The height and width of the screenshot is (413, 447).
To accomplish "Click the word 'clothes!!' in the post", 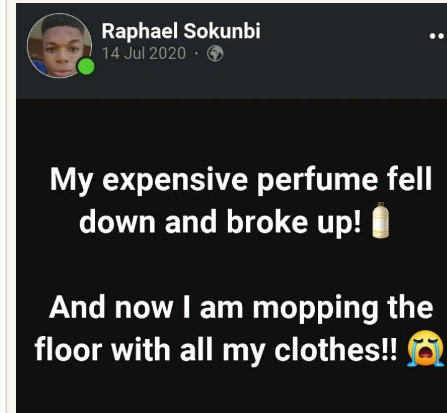I will tap(335, 349).
